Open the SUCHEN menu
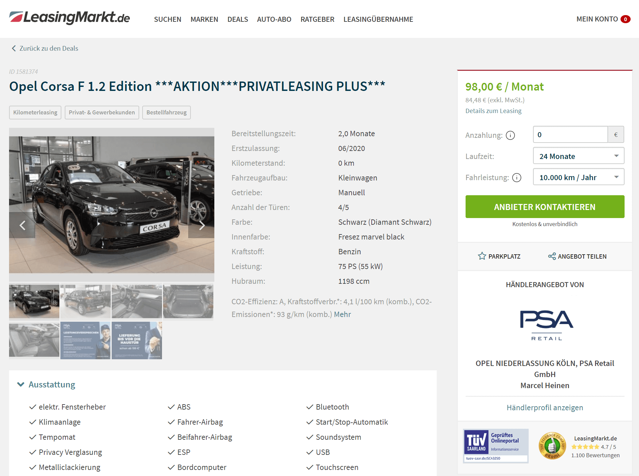The width and height of the screenshot is (639, 476). (168, 19)
